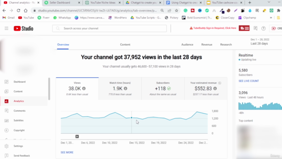This screenshot has width=282, height=159.
Task: Go forward with browser forward arrow
Action: pos(11,11)
